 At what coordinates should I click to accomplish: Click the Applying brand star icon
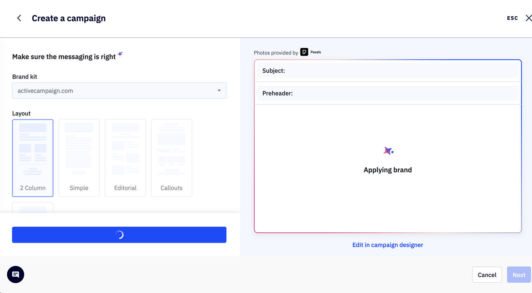(x=388, y=151)
